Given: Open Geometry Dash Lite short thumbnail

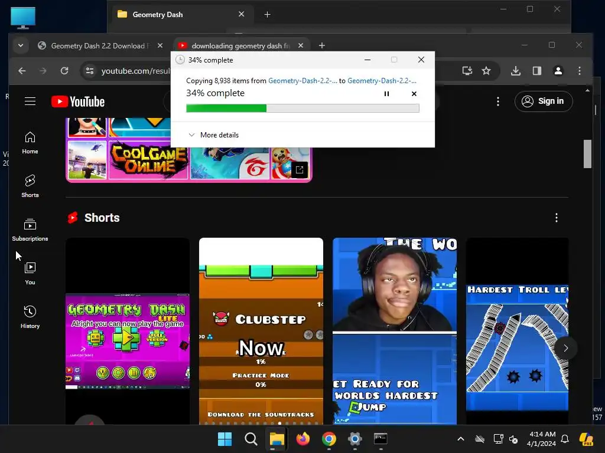Looking at the screenshot, I should click(x=128, y=331).
